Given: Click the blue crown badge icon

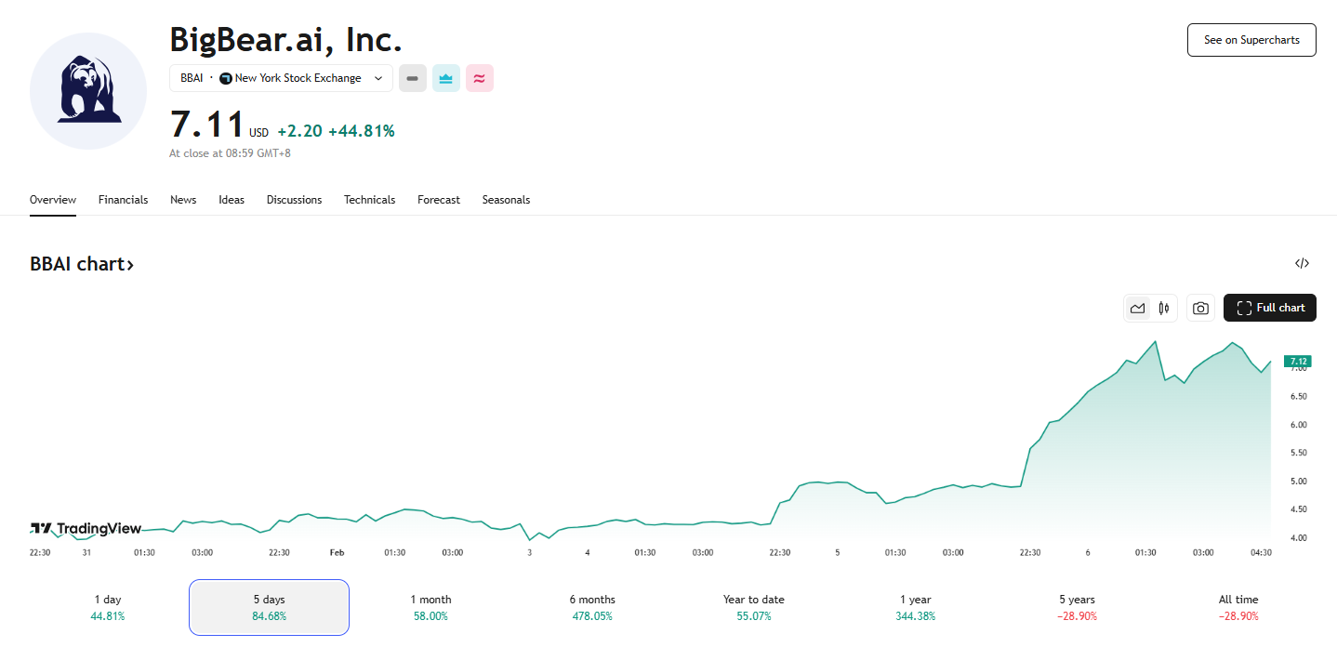Looking at the screenshot, I should click(x=446, y=79).
